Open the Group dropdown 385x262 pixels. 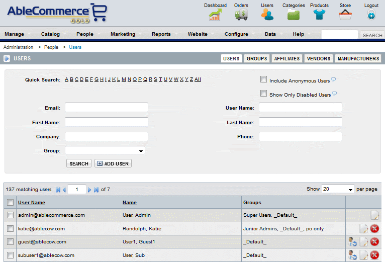tap(105, 150)
